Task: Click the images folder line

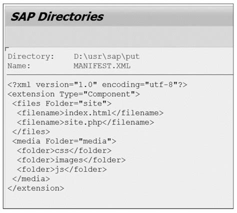Action: coord(71,160)
